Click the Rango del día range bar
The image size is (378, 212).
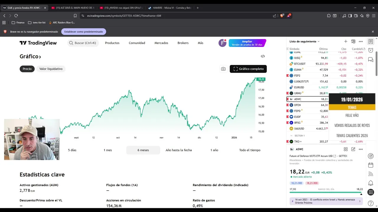[326, 192]
